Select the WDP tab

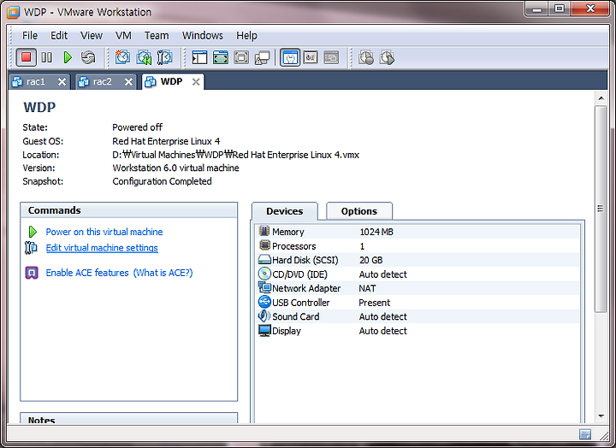(x=173, y=82)
